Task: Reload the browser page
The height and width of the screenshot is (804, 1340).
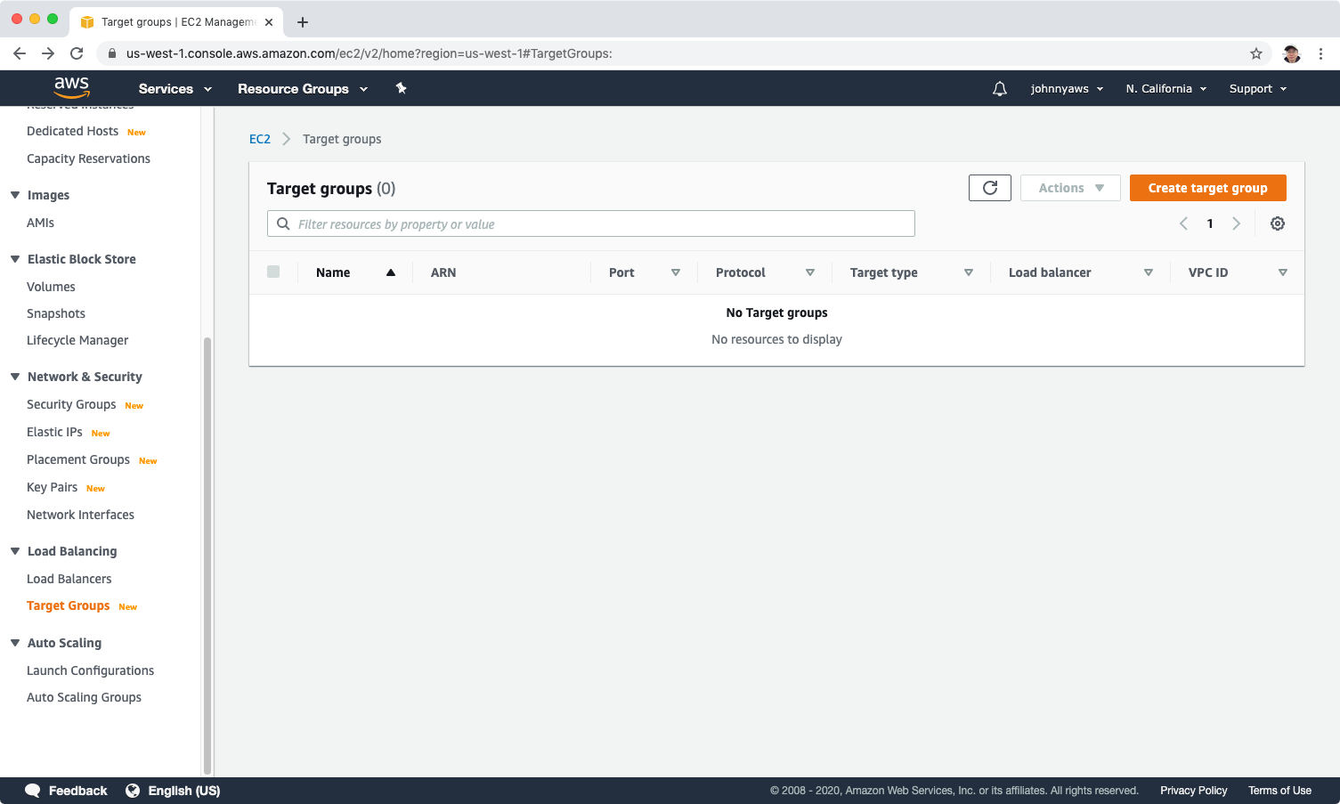Action: click(x=77, y=53)
